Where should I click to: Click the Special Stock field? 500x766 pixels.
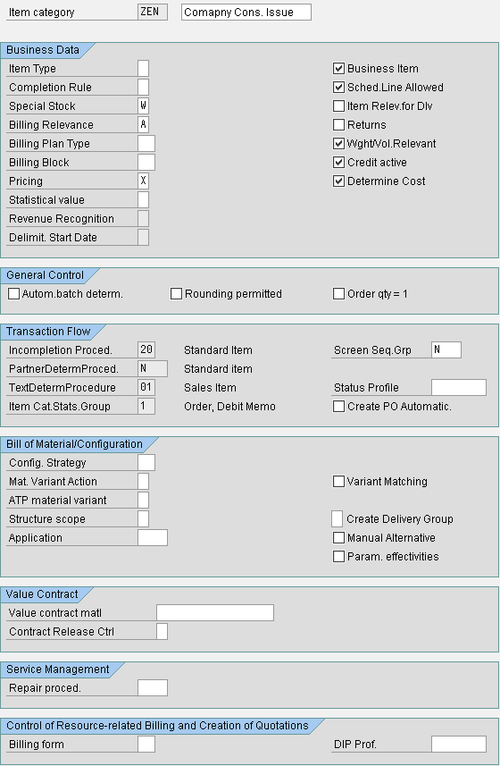click(x=144, y=106)
